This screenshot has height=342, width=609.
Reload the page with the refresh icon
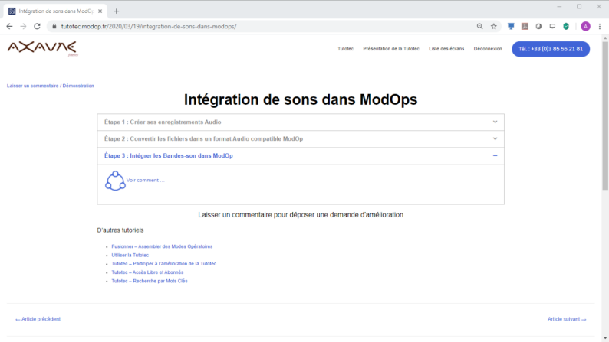click(37, 26)
